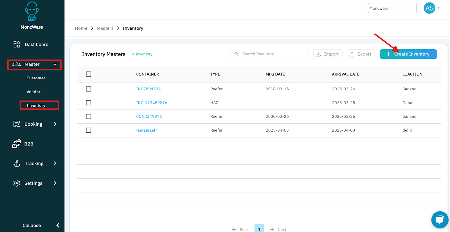Click the Collapse label in sidebar
This screenshot has height=232, width=450.
point(32,226)
